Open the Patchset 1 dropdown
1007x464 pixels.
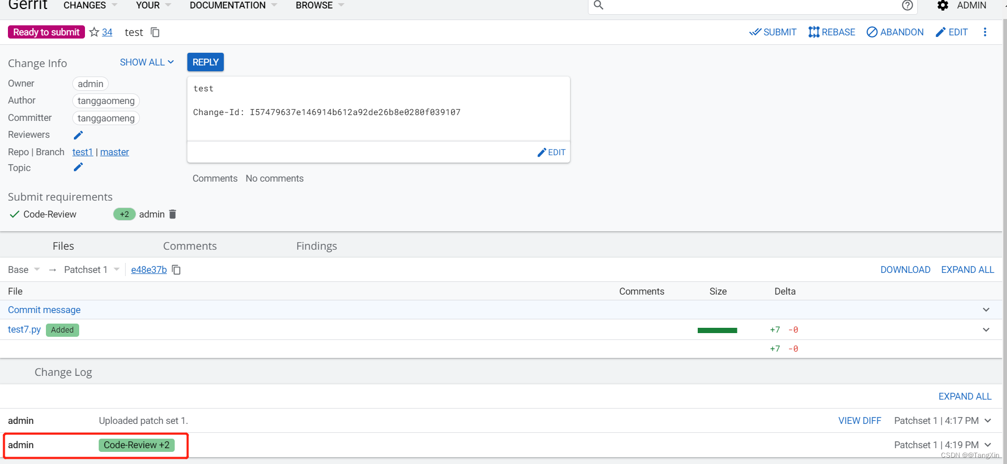click(92, 270)
